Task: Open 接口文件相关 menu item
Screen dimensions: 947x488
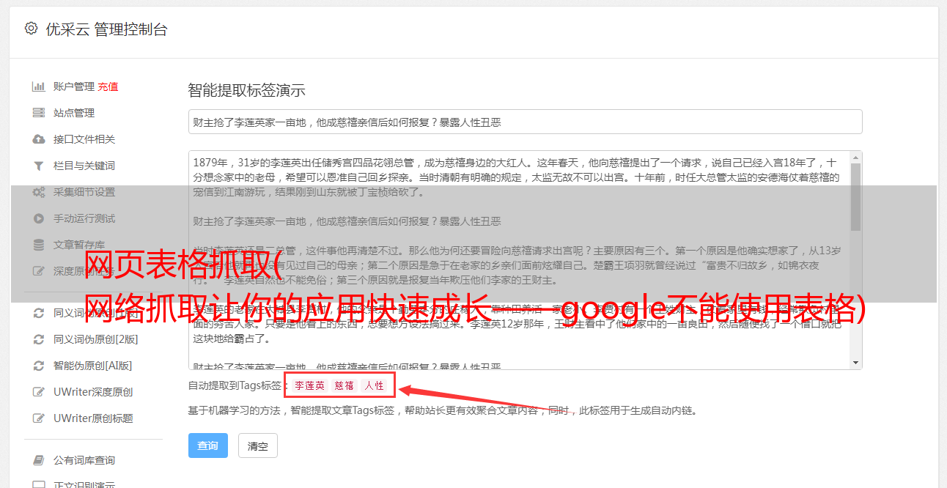Action: 84,139
